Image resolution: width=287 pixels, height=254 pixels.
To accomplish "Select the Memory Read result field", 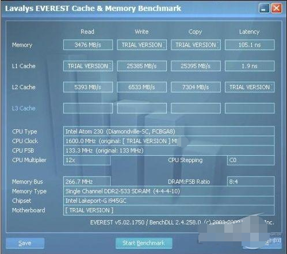I will point(88,45).
